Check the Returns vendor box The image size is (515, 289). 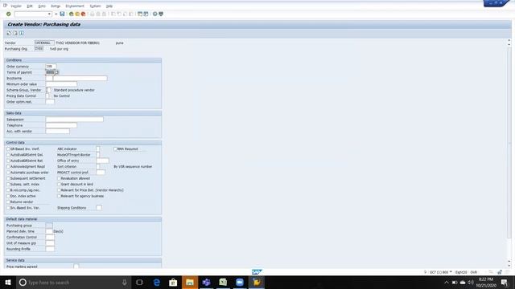click(9, 201)
